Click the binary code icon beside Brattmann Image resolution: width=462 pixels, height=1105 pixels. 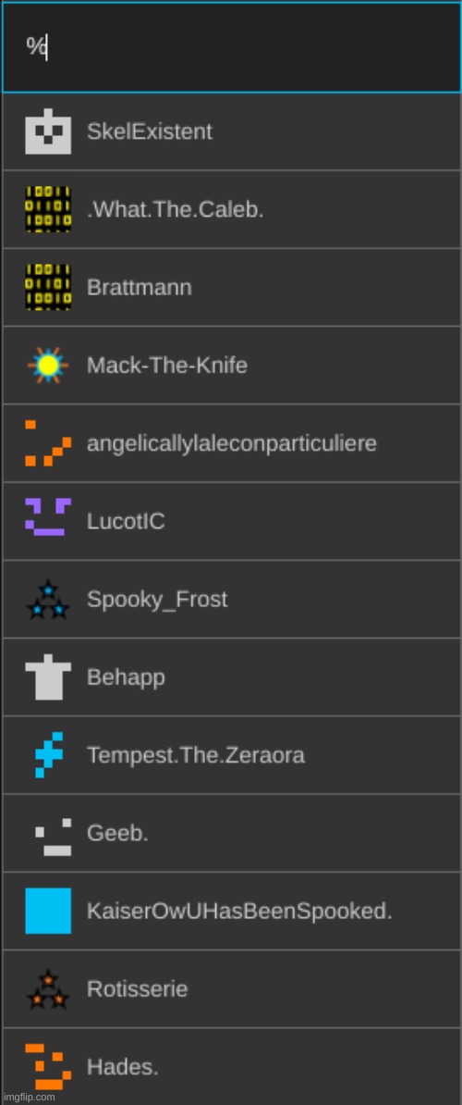[48, 288]
